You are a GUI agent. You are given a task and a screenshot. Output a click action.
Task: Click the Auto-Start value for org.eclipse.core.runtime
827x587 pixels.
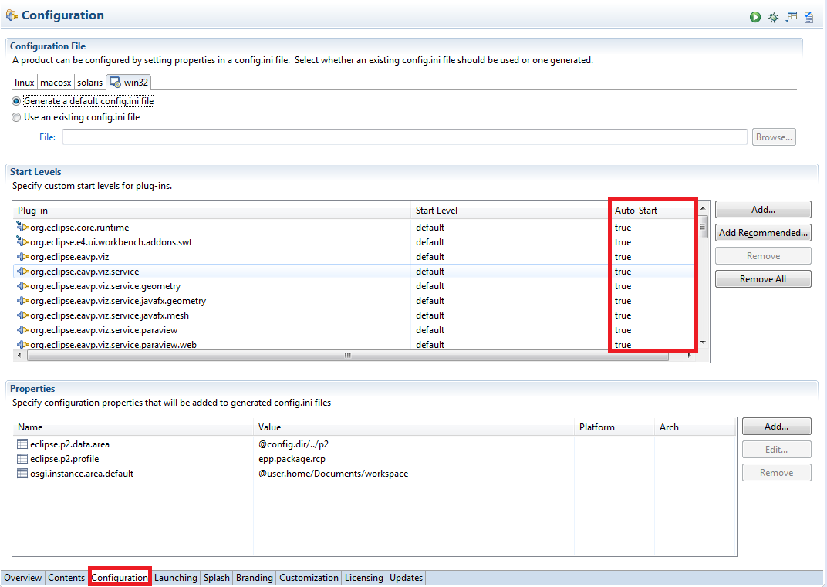click(623, 228)
